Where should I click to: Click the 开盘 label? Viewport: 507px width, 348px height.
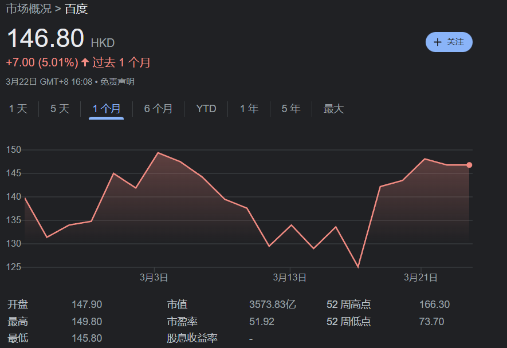point(18,304)
